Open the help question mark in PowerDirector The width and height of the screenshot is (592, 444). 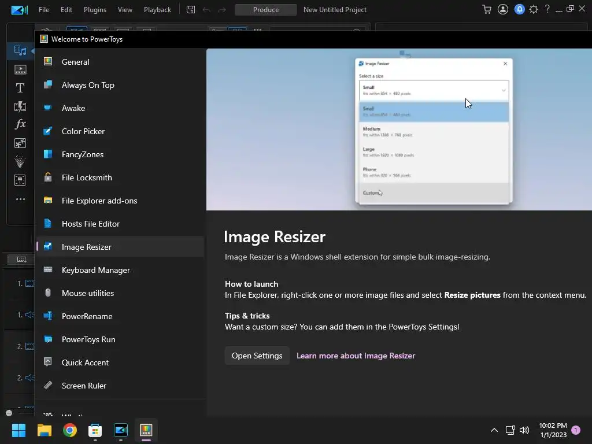pos(547,9)
